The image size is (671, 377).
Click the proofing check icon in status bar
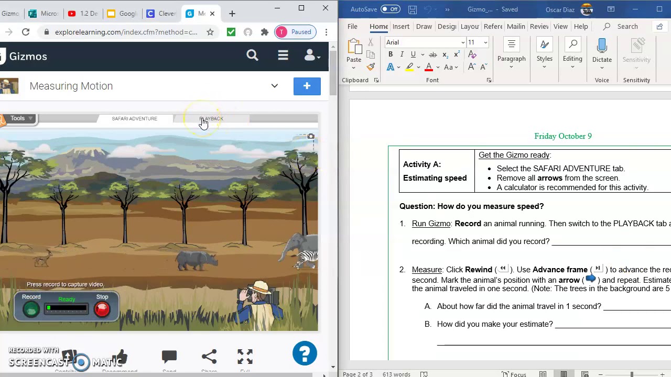click(x=424, y=374)
